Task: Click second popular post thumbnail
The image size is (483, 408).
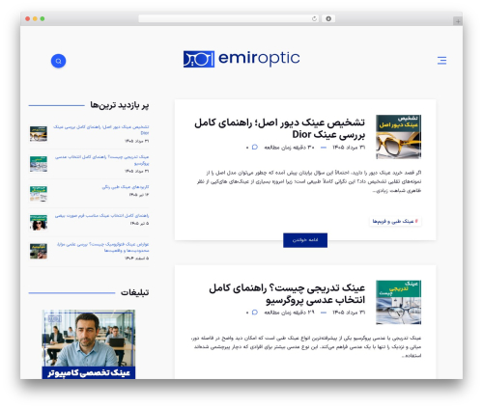Action: 39,164
